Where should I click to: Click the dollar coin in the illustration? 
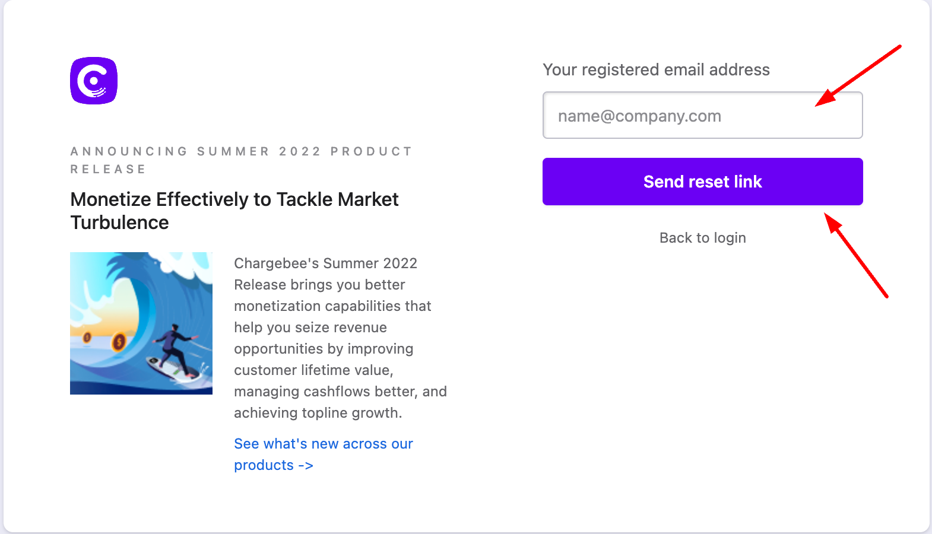[119, 342]
